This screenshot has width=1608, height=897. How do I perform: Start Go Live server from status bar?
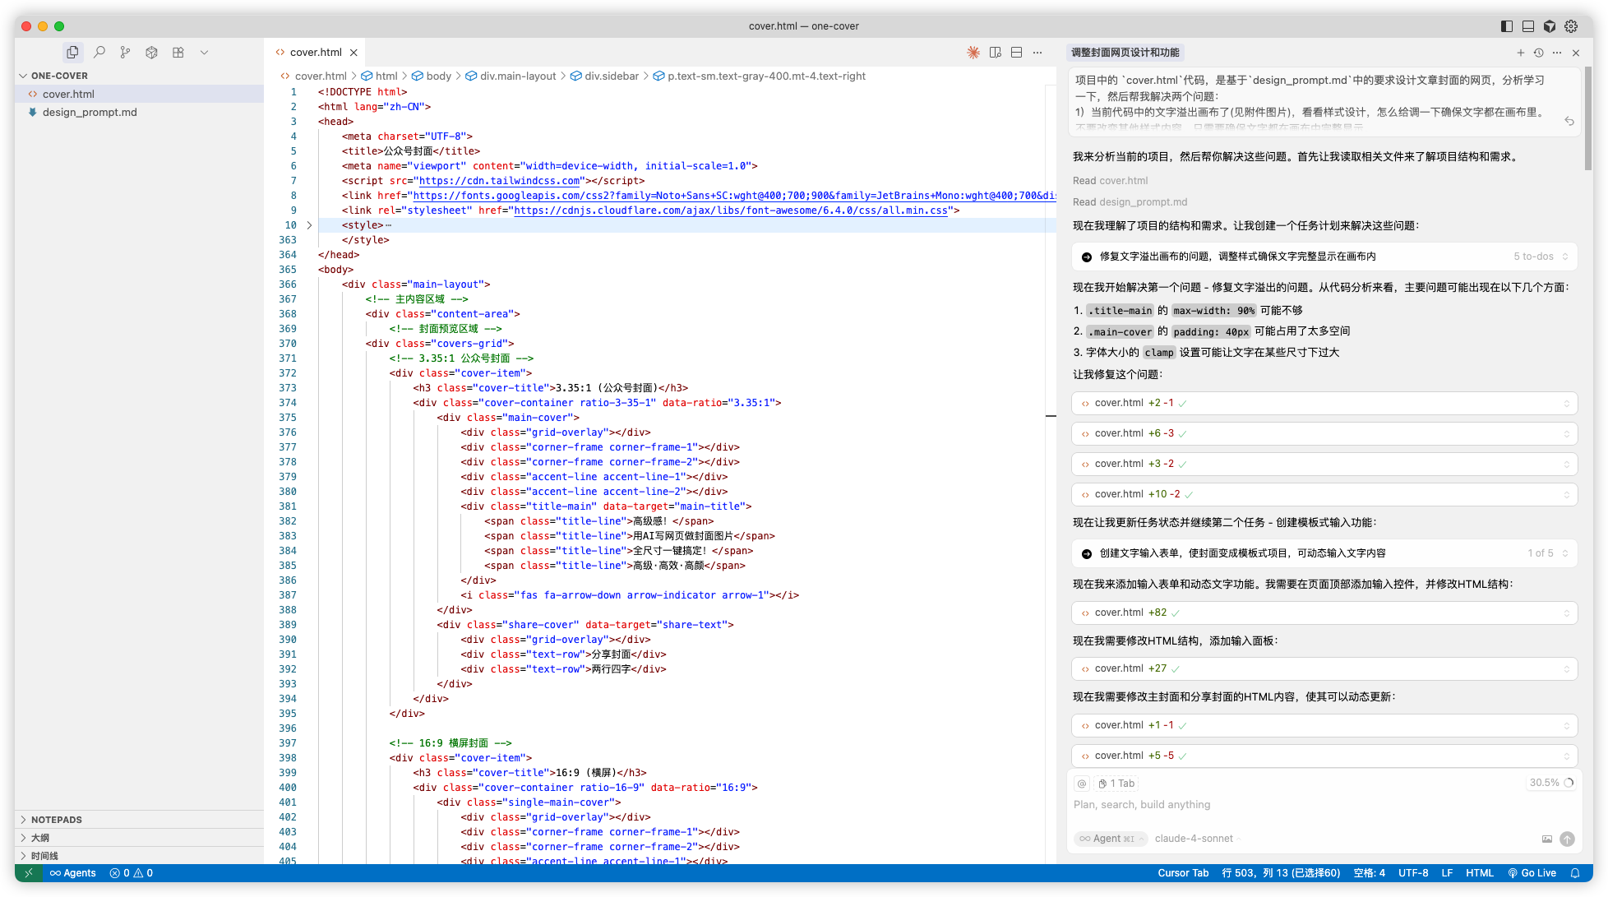click(x=1532, y=873)
